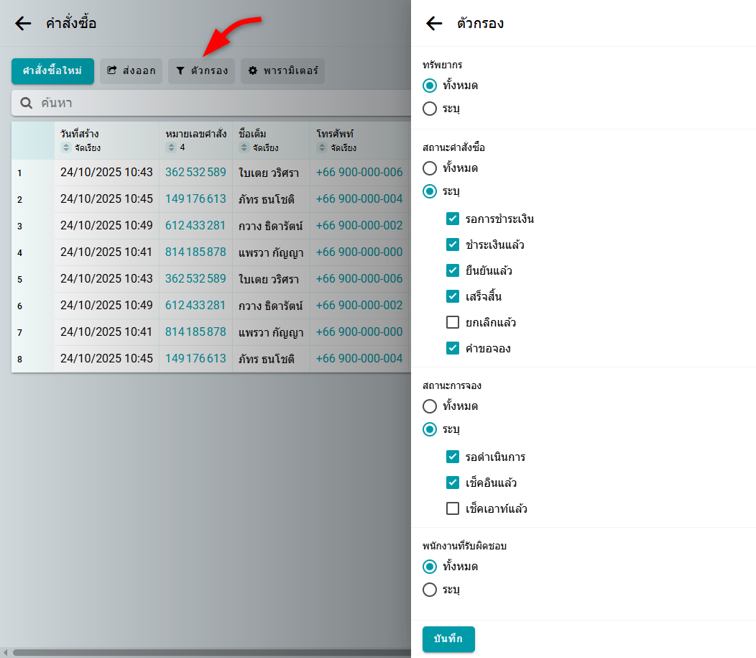Select ระบุ under ทรัพยากร
The height and width of the screenshot is (658, 756).
click(430, 109)
